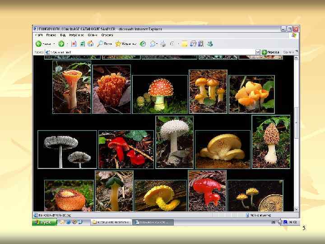Click the security zone text in status bar
This screenshot has height=244, width=325.
click(x=260, y=215)
